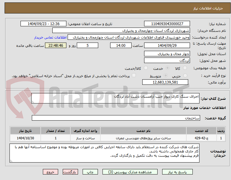Screen dimensions: 231x180
Task: Click the ردیف column header
Action: (221, 131)
